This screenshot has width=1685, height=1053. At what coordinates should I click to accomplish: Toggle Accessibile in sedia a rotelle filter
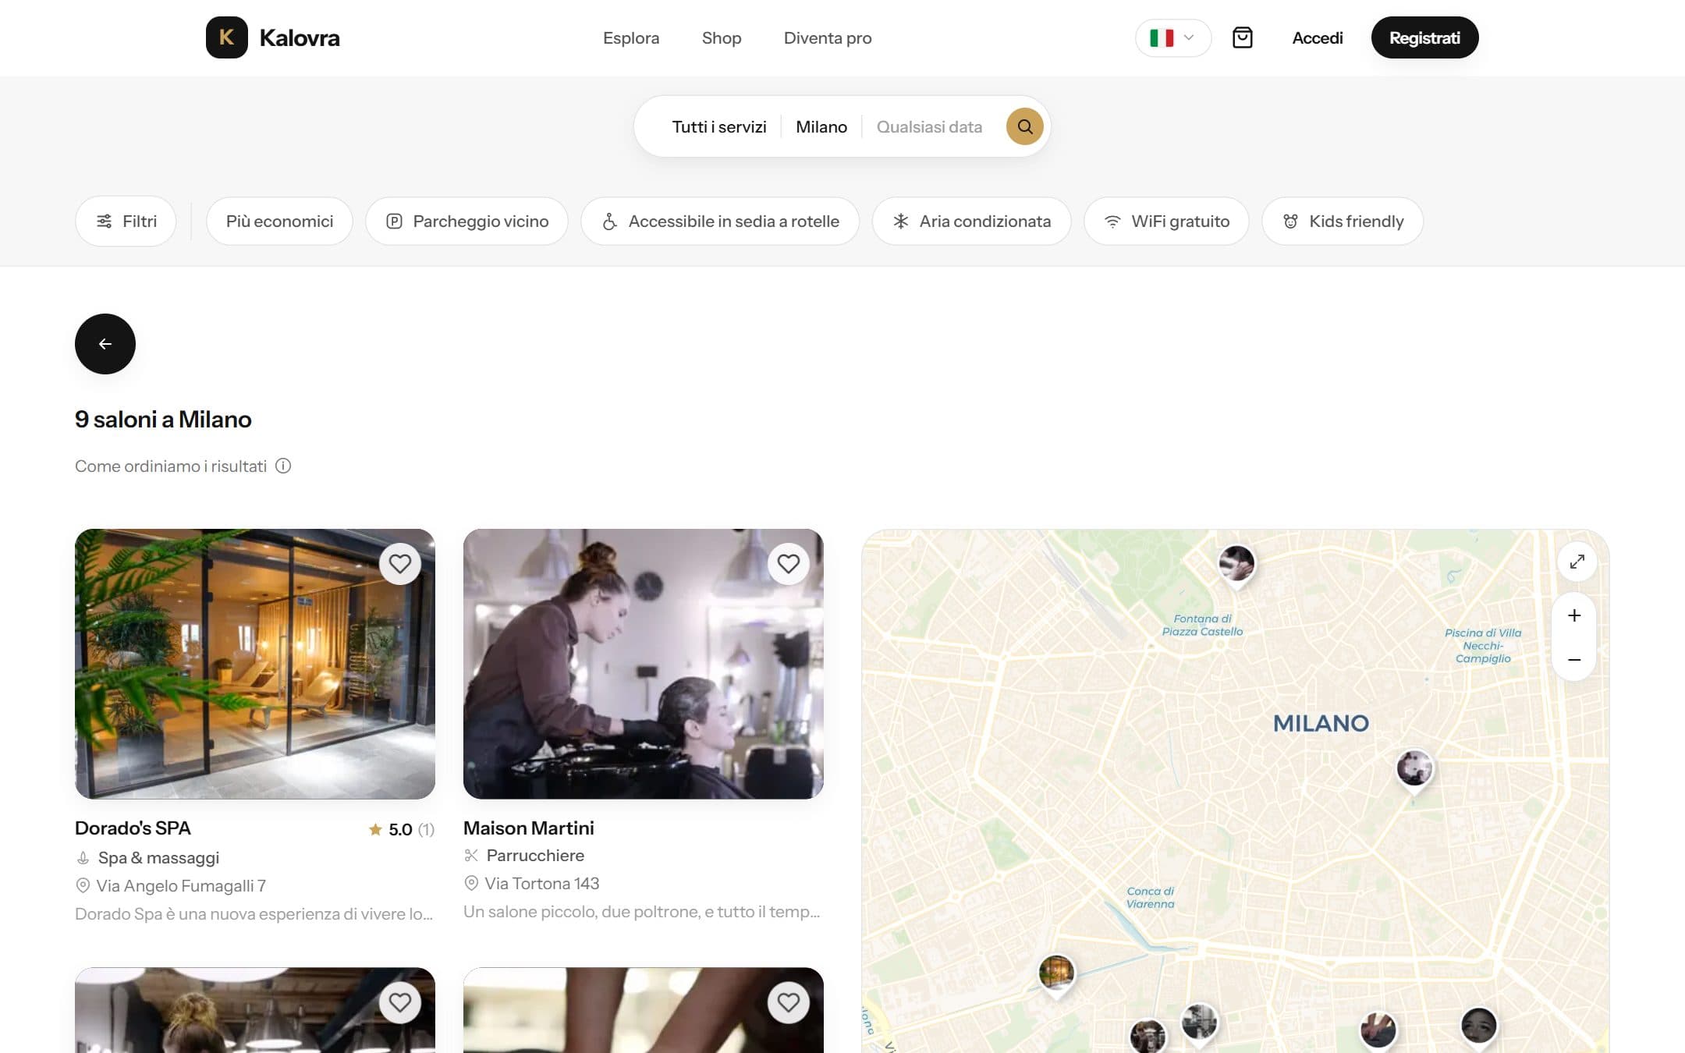pyautogui.click(x=720, y=222)
